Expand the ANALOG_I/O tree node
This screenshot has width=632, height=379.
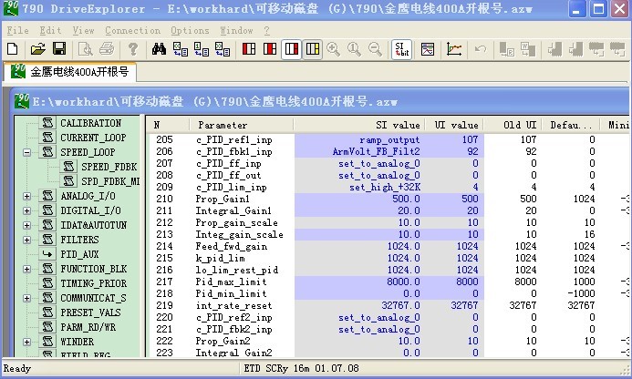pos(27,196)
